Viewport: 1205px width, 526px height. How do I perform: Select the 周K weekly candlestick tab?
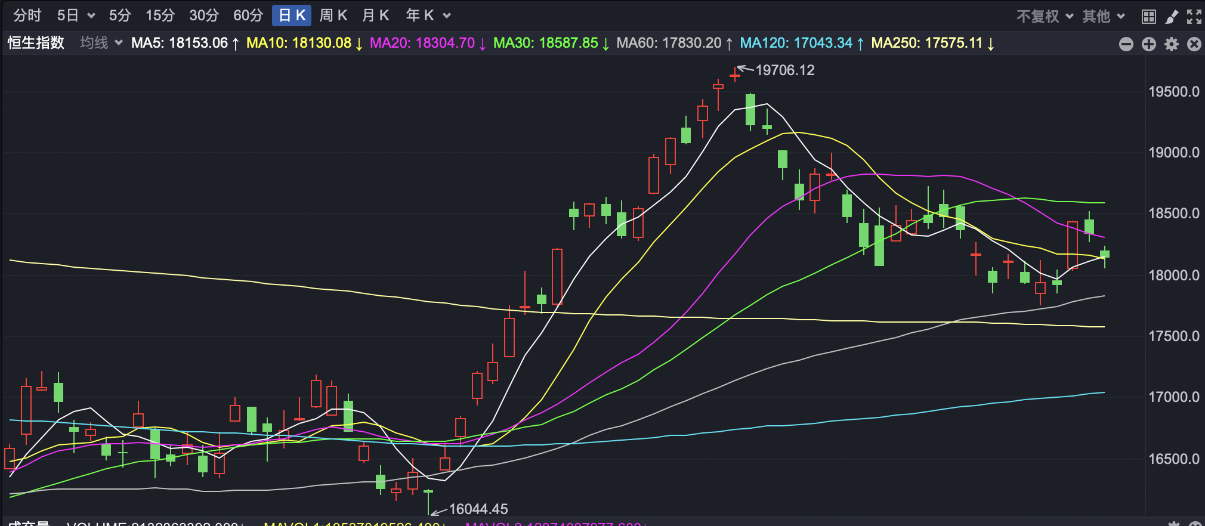coord(333,16)
